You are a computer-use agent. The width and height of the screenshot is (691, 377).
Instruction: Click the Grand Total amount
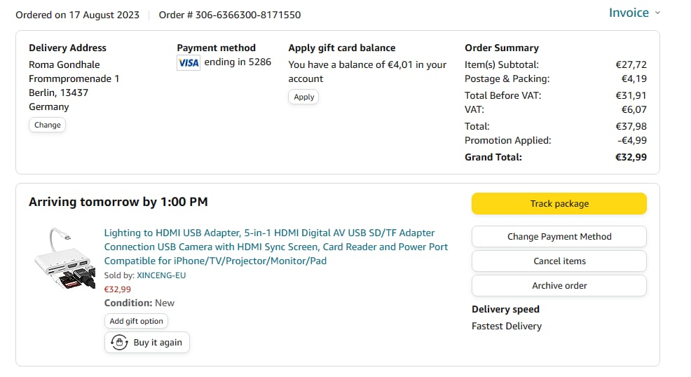coord(631,158)
